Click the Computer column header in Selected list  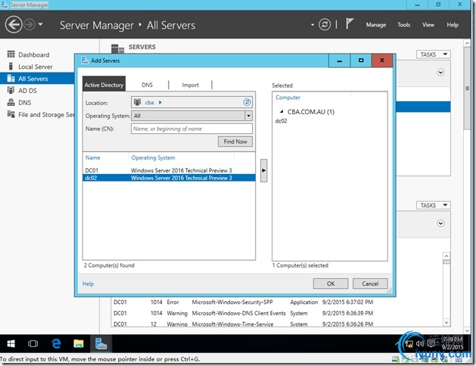point(288,98)
